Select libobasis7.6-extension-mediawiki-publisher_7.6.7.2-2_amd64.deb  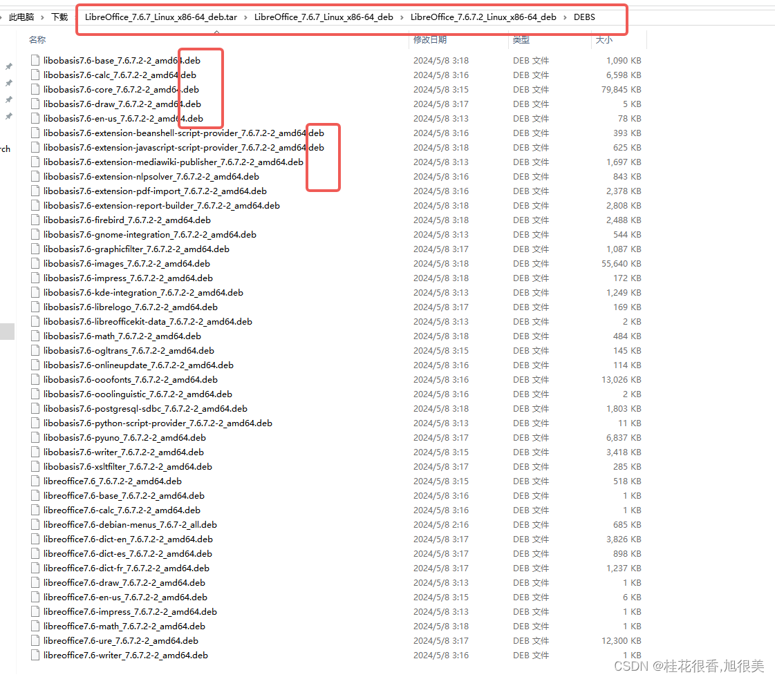point(174,162)
